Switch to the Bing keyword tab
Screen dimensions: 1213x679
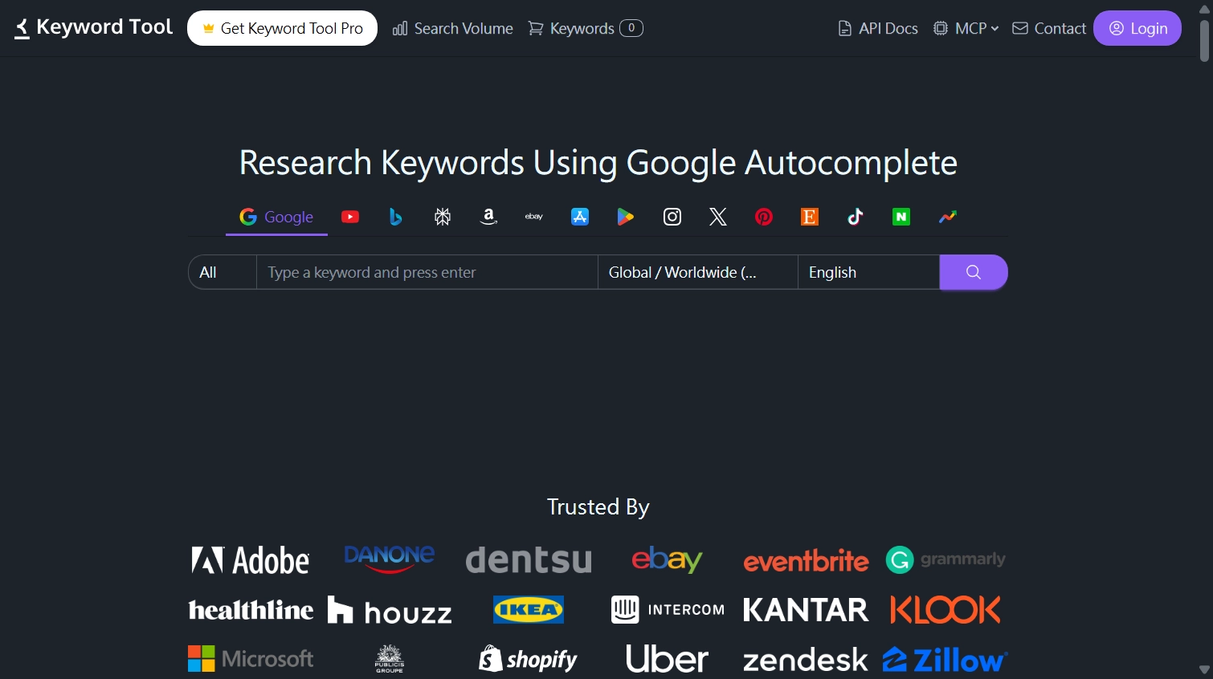click(x=395, y=217)
